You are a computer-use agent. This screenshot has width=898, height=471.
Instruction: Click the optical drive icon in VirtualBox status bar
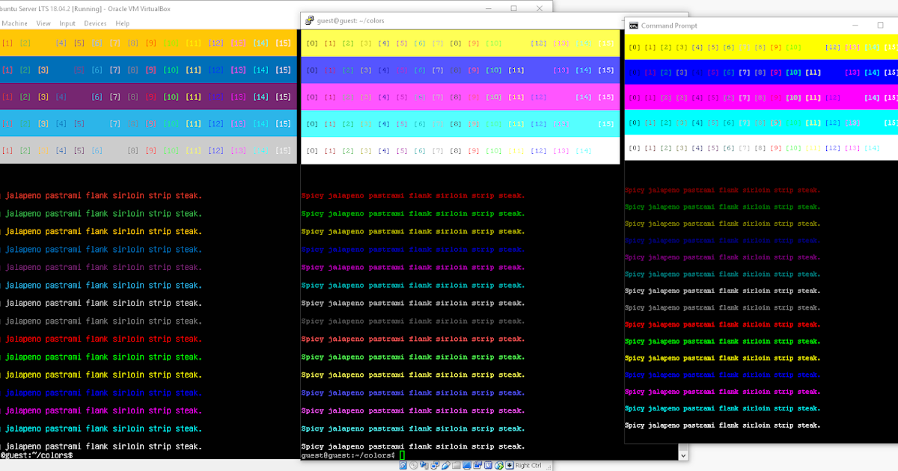(414, 465)
